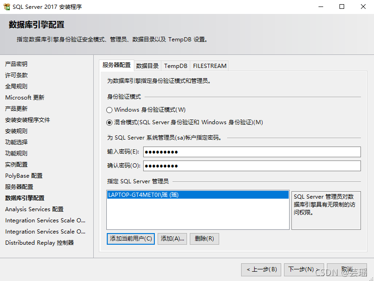Image resolution: width=374 pixels, height=281 pixels.
Task: Click 实例配置 step in sidebar
Action: tap(16, 165)
